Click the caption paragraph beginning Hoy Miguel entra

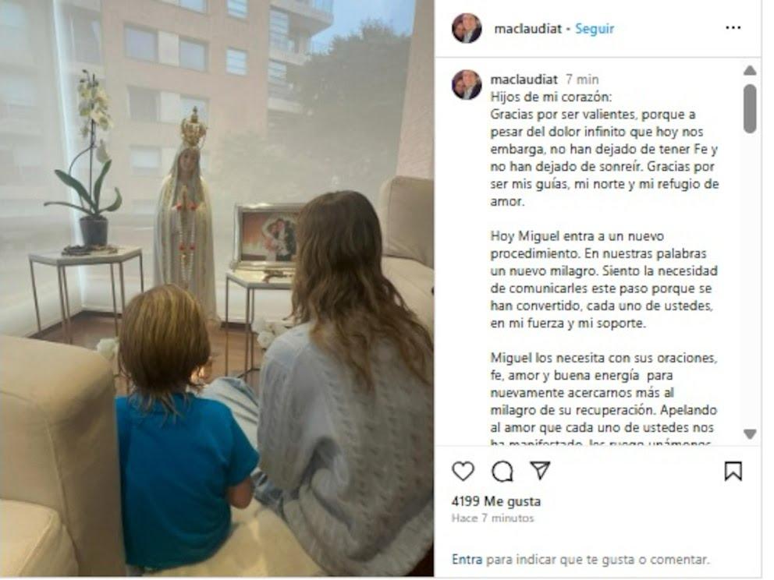click(604, 280)
